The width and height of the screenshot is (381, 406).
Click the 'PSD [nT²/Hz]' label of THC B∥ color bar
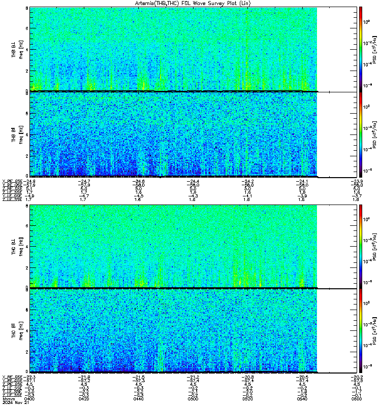[374, 331]
